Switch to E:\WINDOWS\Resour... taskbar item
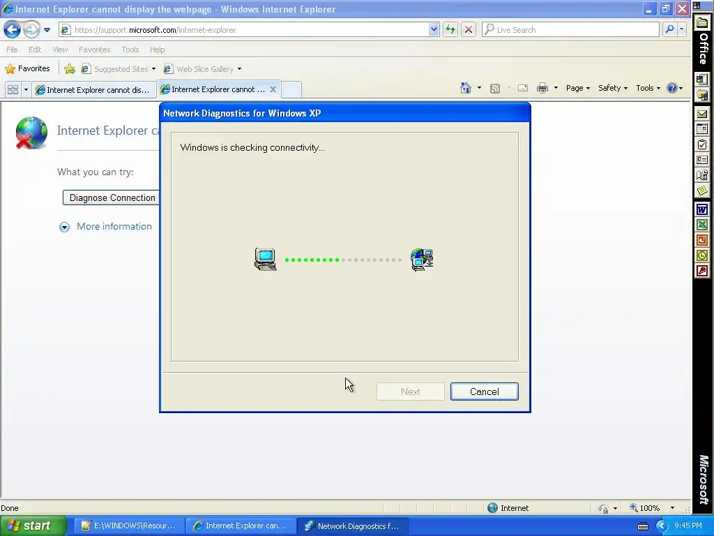714x536 pixels. point(128,526)
